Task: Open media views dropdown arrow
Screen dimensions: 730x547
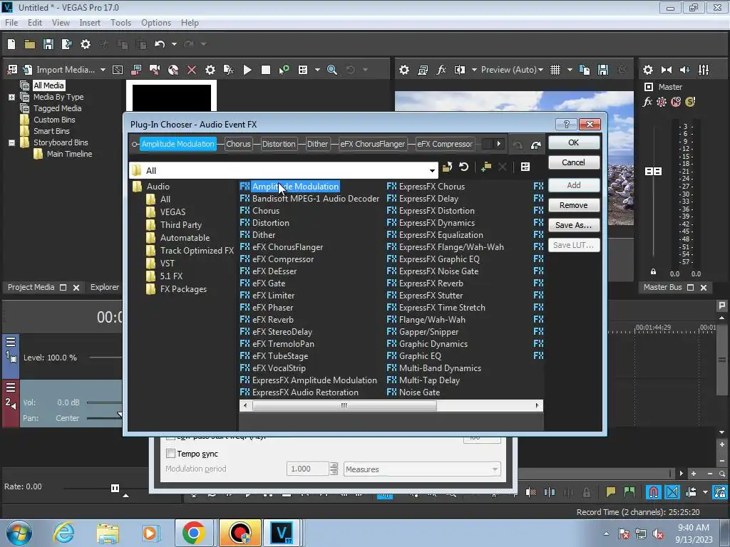Action: pos(317,70)
